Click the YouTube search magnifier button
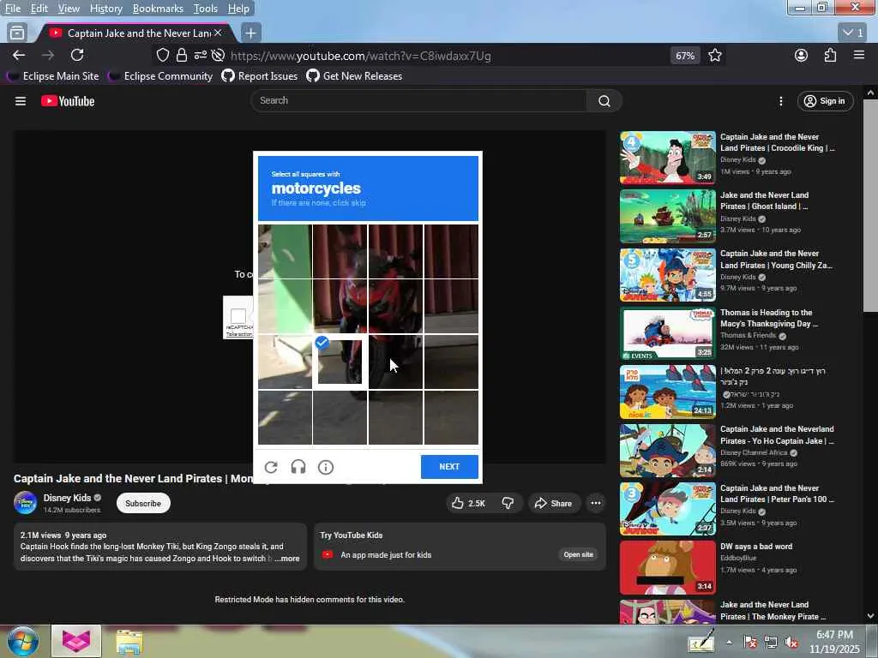 pos(604,101)
